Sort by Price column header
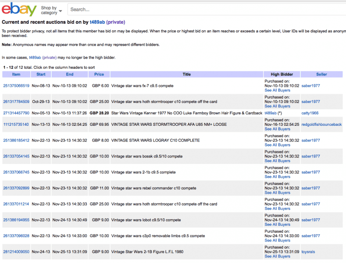 pyautogui.click(x=99, y=75)
